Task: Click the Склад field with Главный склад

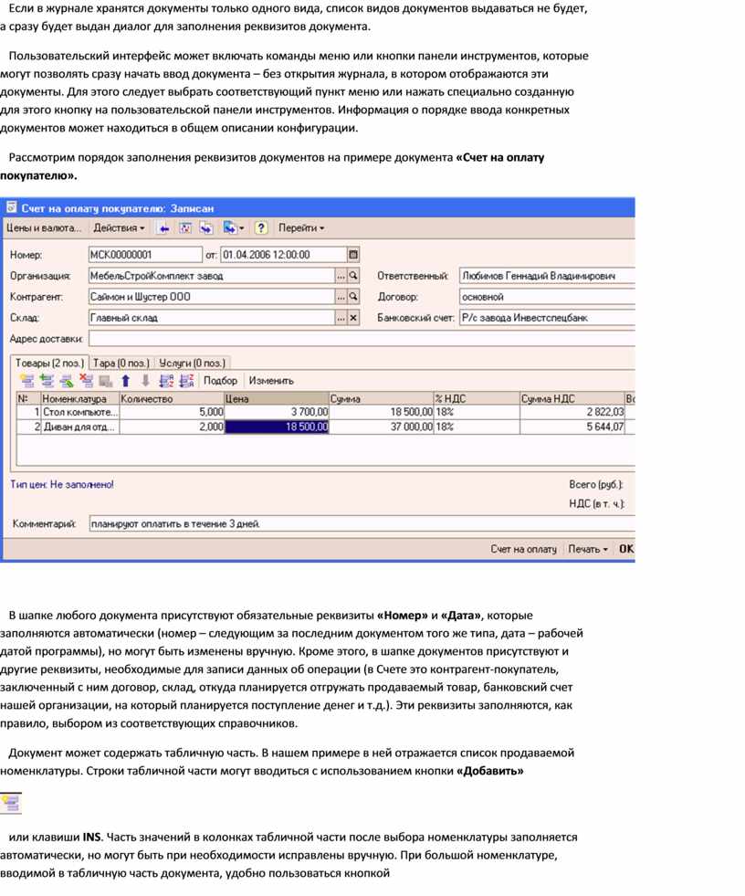Action: (x=212, y=318)
